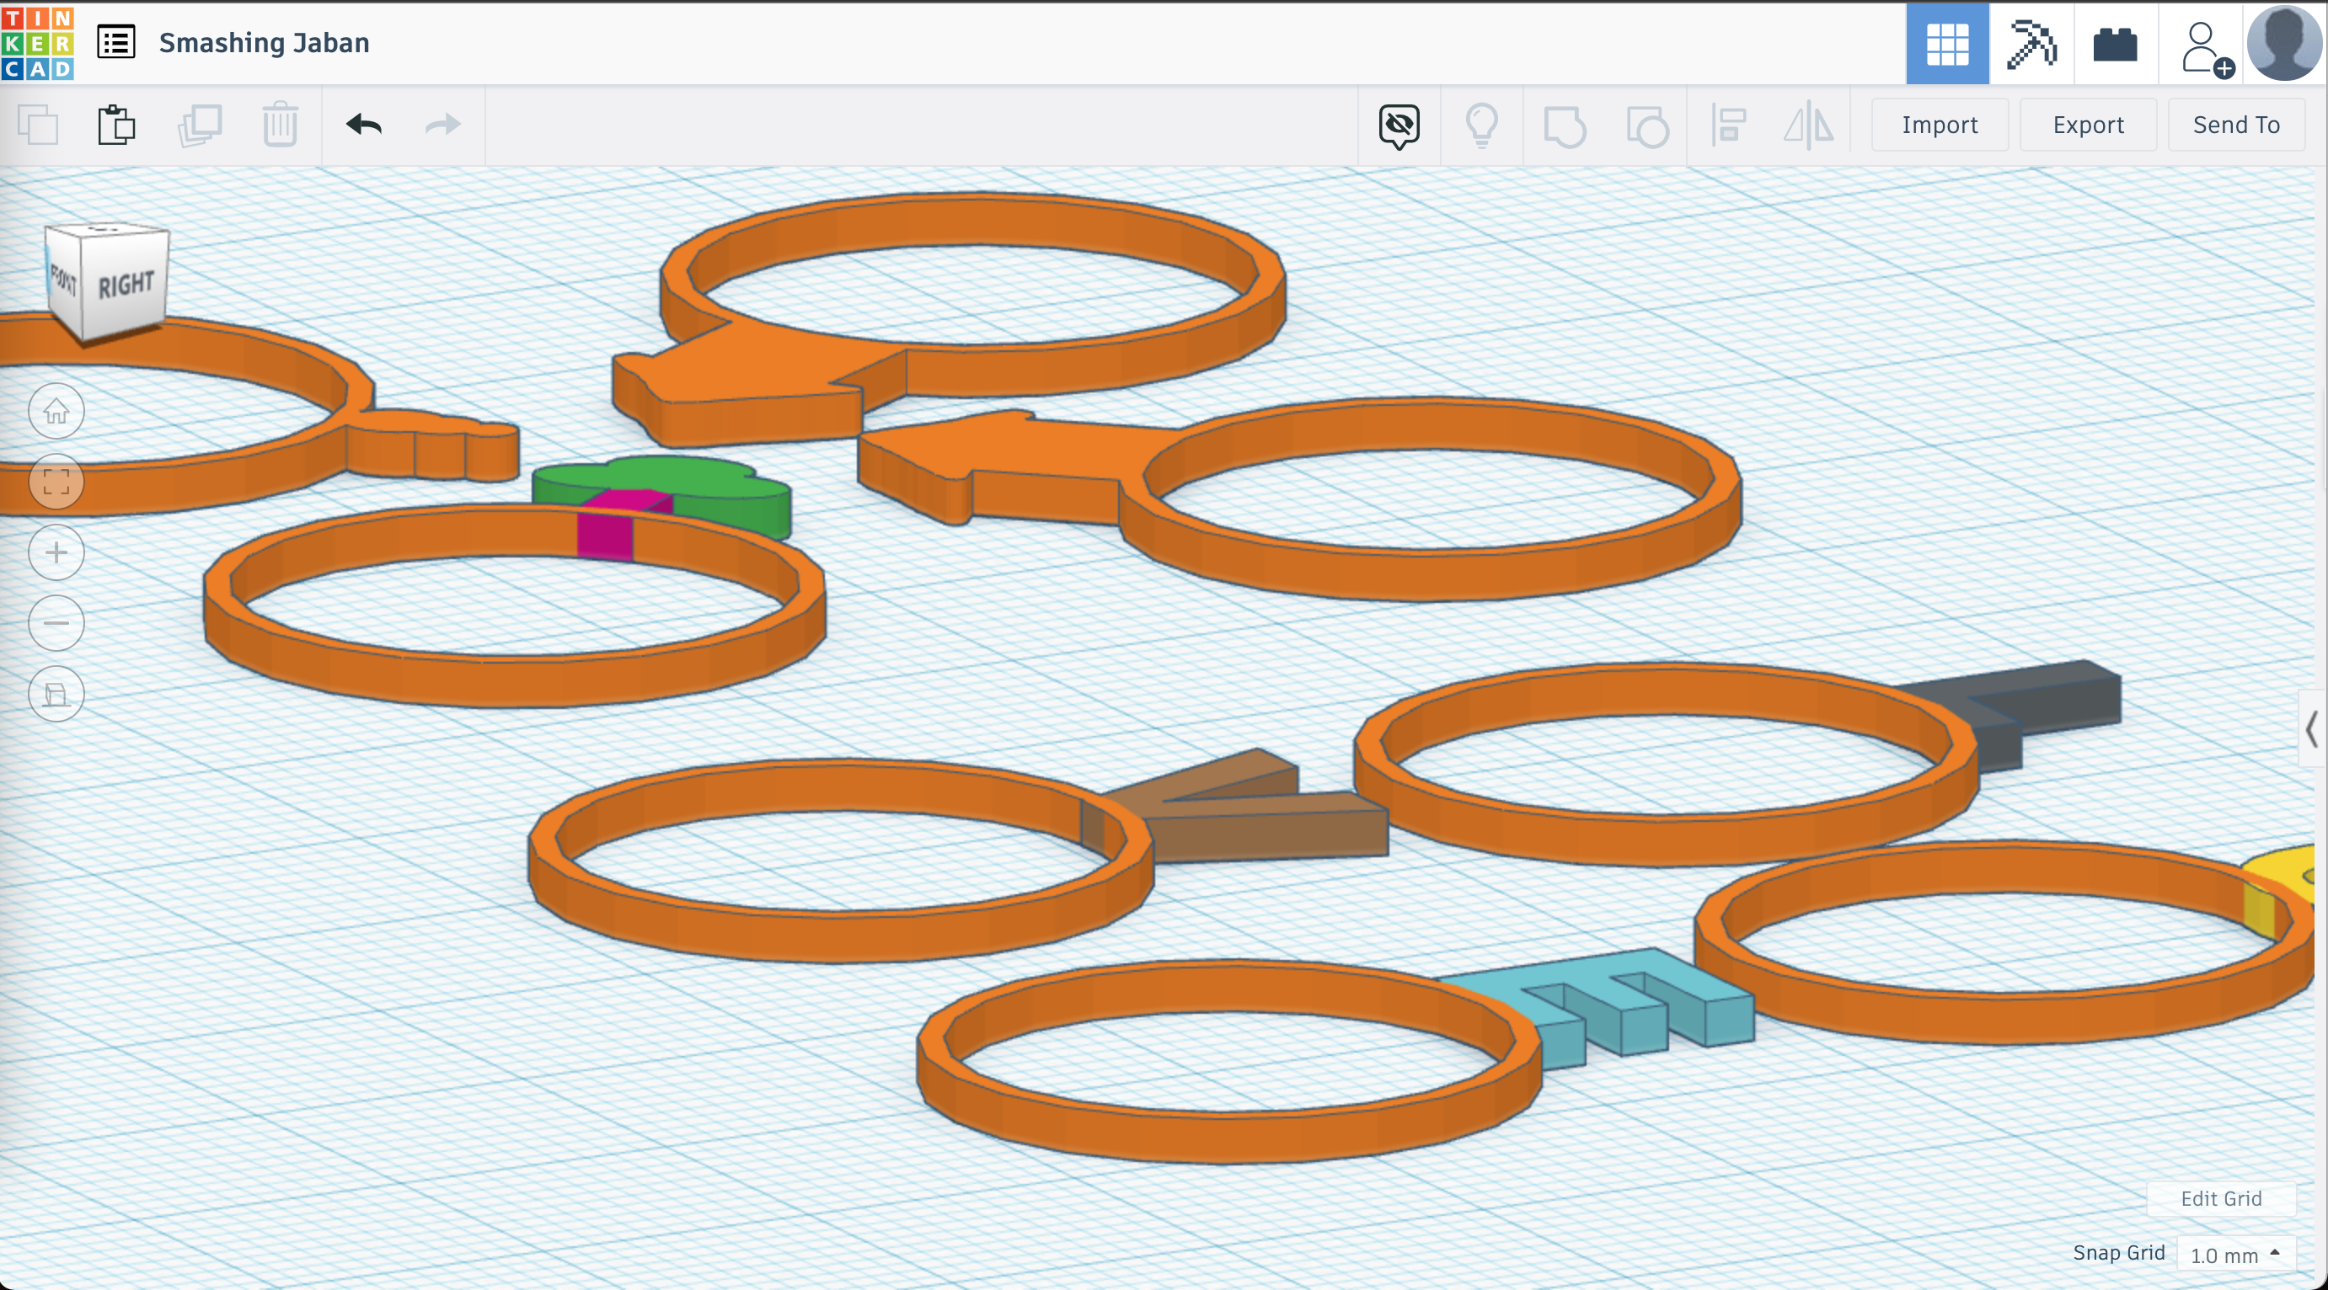Click the RIGHT face of view cube
Image resolution: width=2328 pixels, height=1290 pixels.
126,285
